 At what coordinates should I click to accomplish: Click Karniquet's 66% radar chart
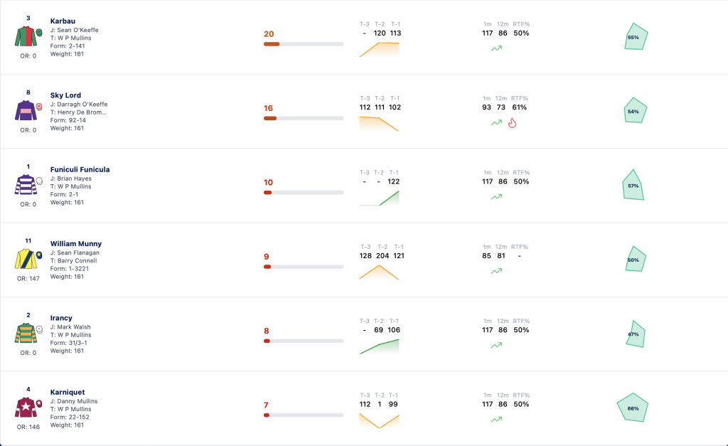click(x=632, y=408)
